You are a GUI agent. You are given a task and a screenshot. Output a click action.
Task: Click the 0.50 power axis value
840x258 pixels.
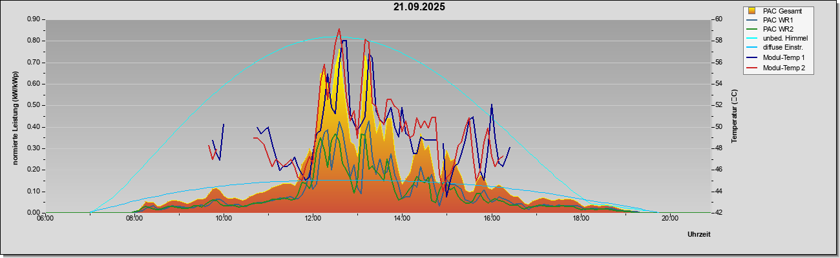click(x=34, y=105)
